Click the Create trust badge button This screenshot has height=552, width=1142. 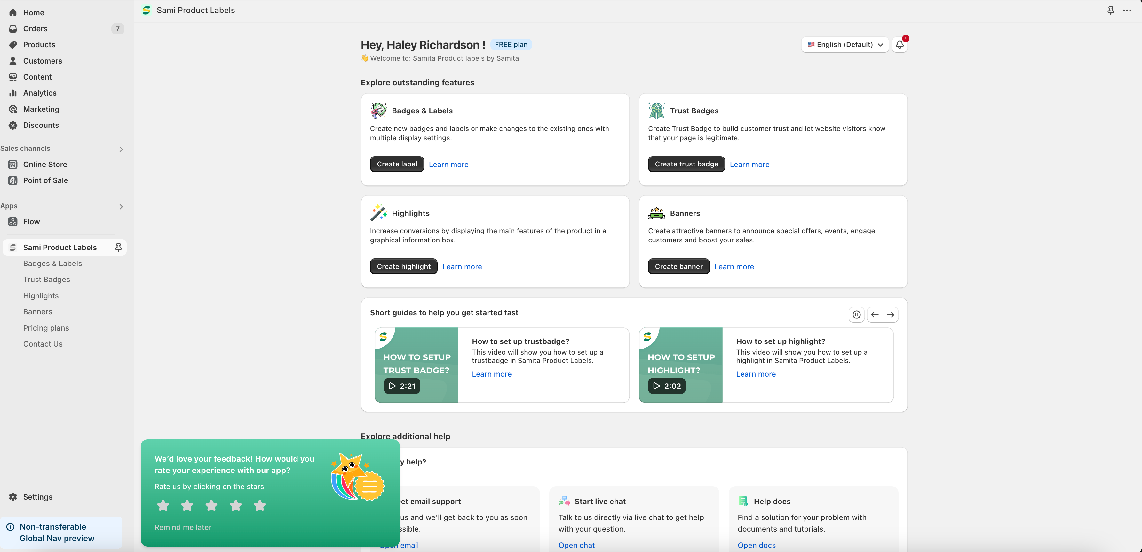coord(686,164)
